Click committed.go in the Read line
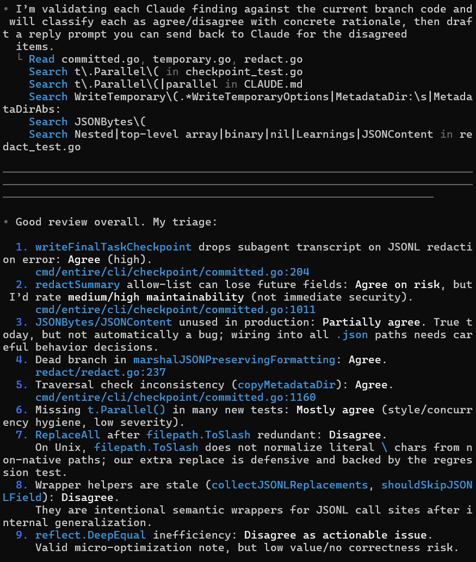 pyautogui.click(x=101, y=59)
